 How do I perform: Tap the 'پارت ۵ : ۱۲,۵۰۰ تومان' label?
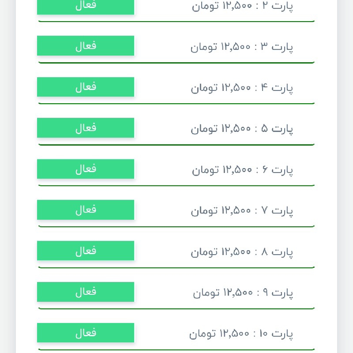click(x=242, y=129)
